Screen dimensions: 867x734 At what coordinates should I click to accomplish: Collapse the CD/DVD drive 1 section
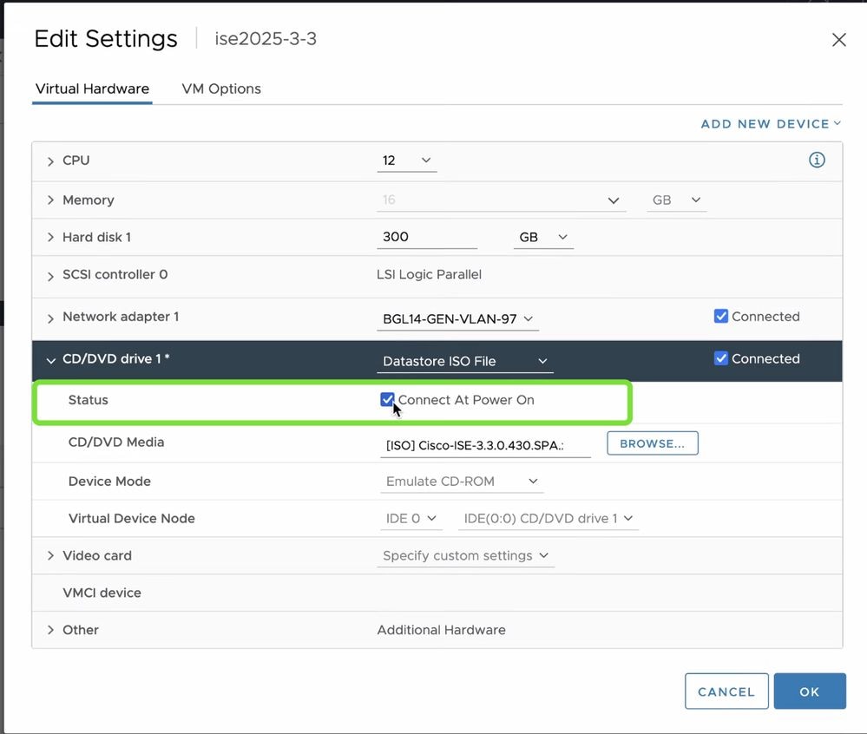click(50, 360)
